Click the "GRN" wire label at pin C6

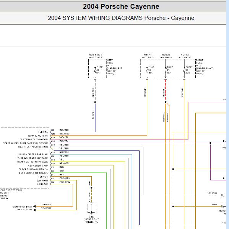click(62, 171)
